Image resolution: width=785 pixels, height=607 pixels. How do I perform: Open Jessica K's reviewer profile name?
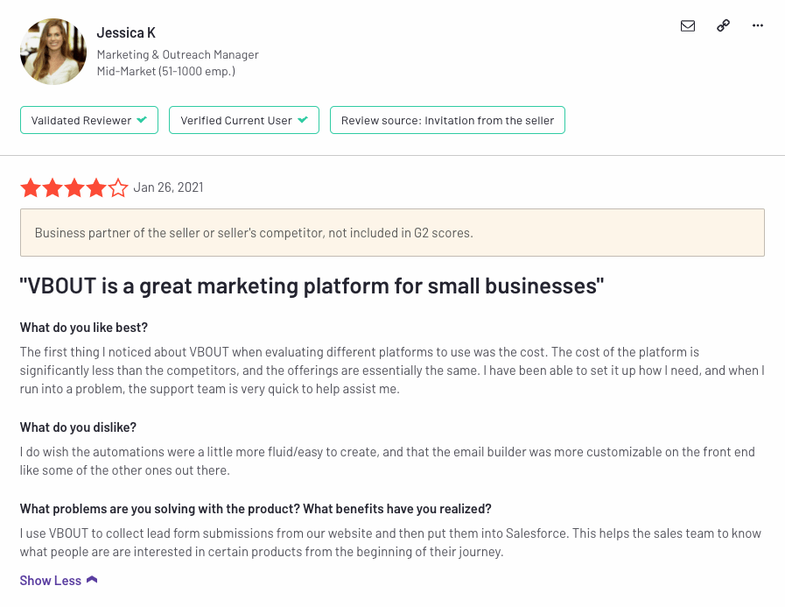pos(126,33)
